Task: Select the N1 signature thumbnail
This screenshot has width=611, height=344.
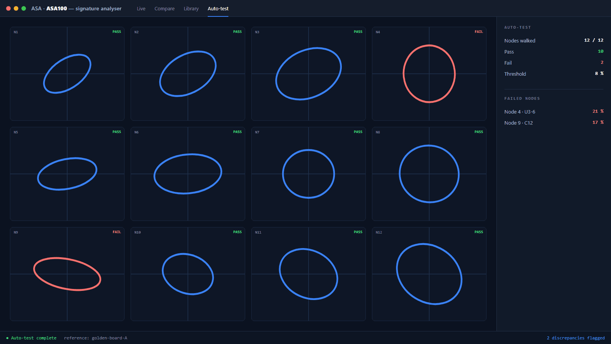Action: [67, 74]
